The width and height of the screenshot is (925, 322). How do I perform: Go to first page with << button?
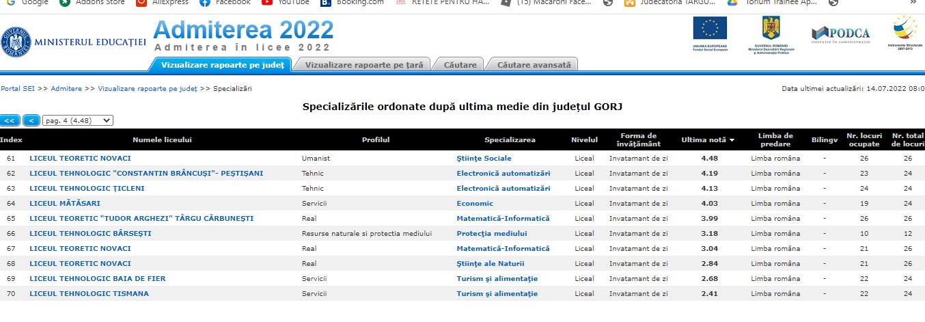point(10,120)
